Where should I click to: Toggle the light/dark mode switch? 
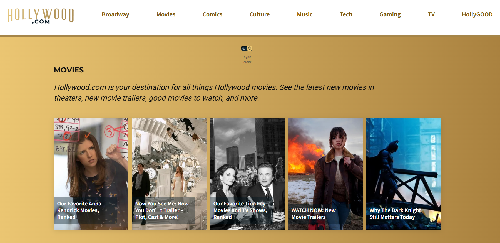[247, 48]
